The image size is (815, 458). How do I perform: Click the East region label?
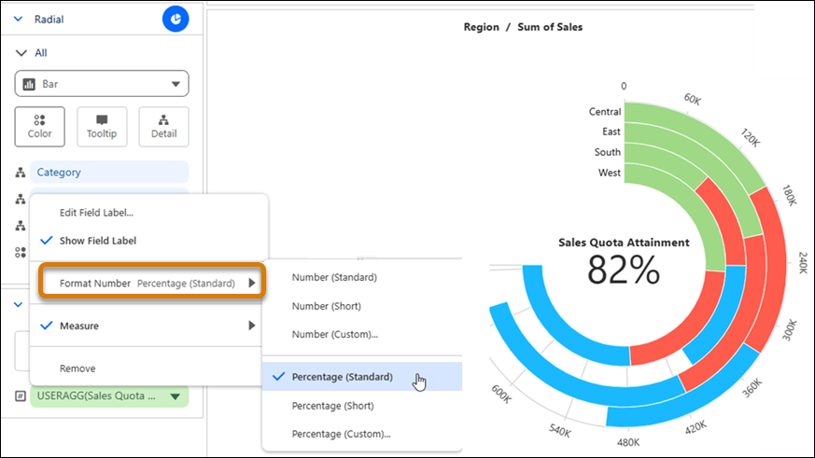[x=611, y=132]
